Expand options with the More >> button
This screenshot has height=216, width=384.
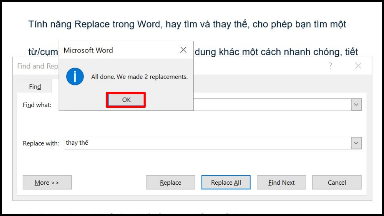[47, 182]
